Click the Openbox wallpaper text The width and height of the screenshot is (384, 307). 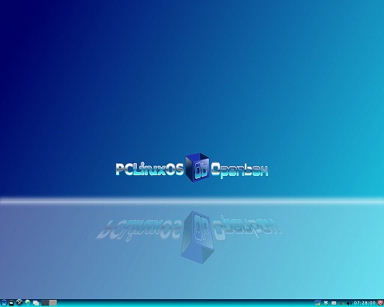[239, 169]
